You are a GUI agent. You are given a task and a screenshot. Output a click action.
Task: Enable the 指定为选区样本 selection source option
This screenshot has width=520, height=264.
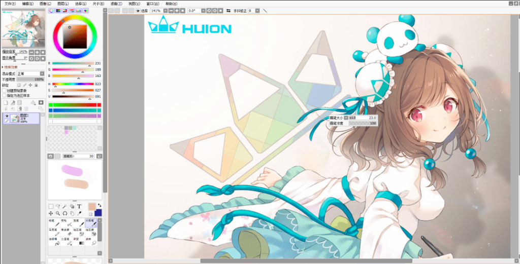click(x=4, y=95)
